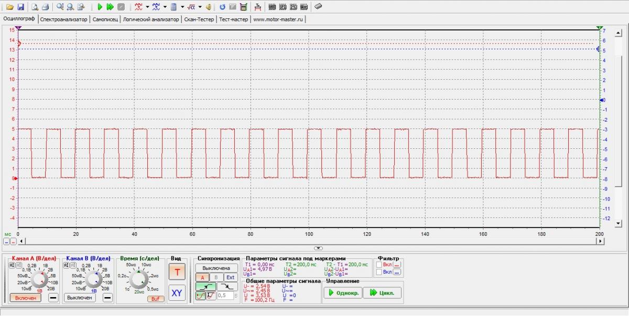Click the blue refresh arrow icon
The height and width of the screenshot is (316, 629).
(222, 7)
